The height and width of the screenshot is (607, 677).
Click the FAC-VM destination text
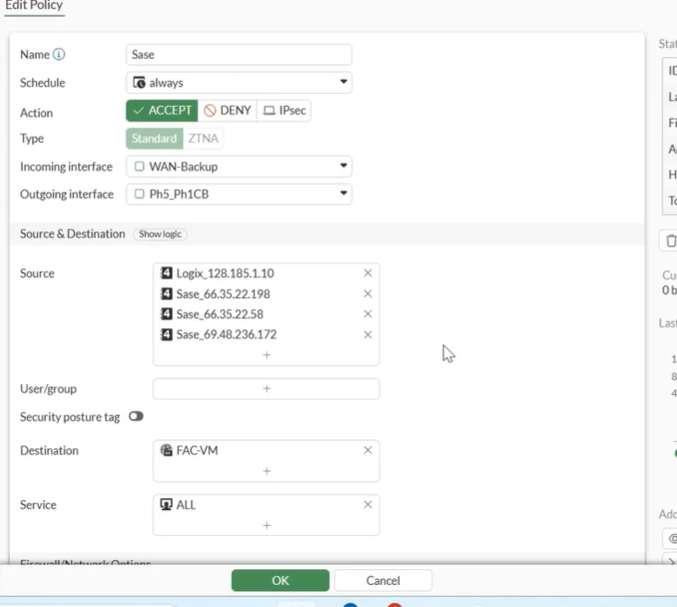[198, 450]
